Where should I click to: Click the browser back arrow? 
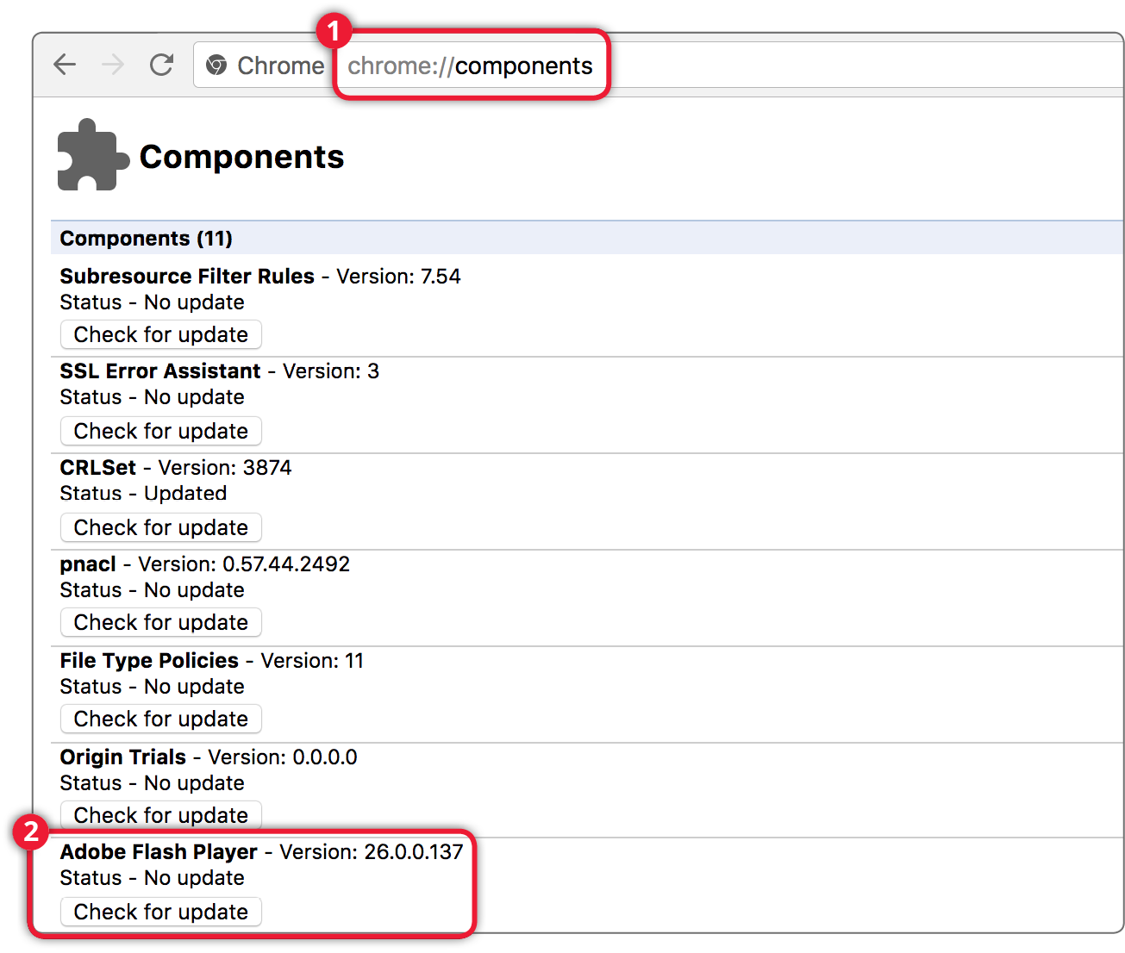tap(65, 65)
